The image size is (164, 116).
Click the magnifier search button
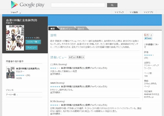112,5
